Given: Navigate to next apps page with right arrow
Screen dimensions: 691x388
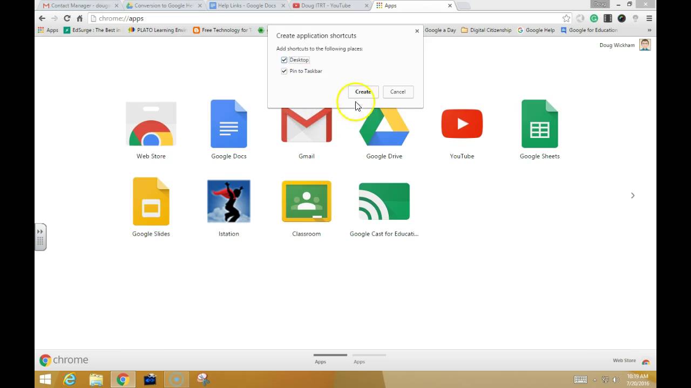Looking at the screenshot, I should (632, 196).
